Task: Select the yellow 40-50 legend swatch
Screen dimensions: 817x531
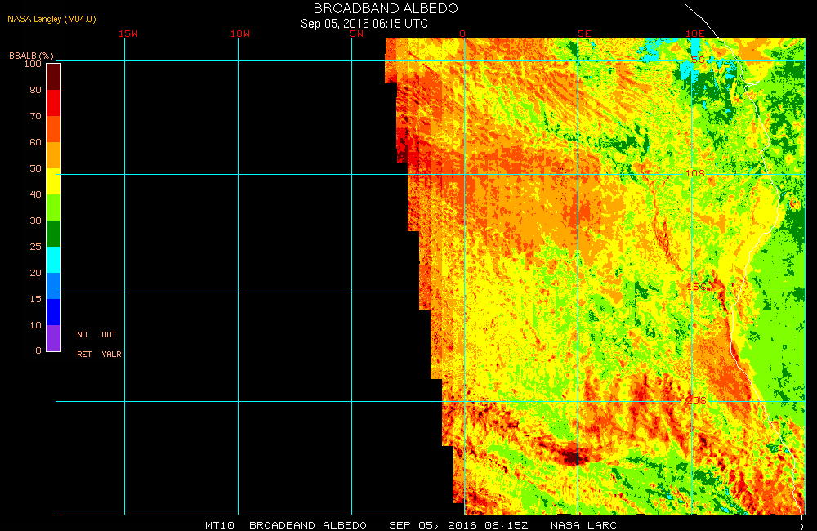Action: pos(54,181)
